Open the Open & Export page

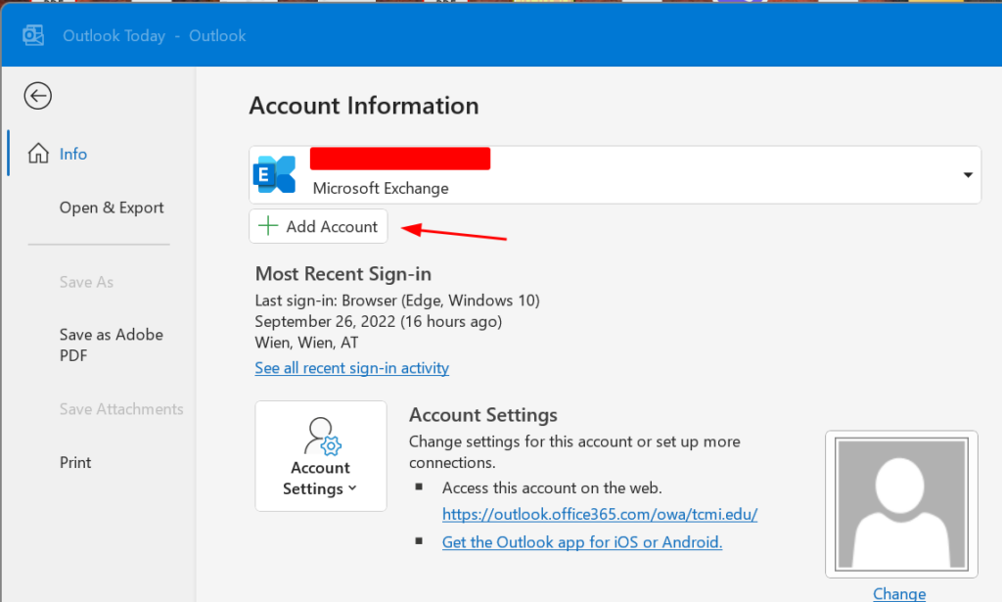(112, 208)
